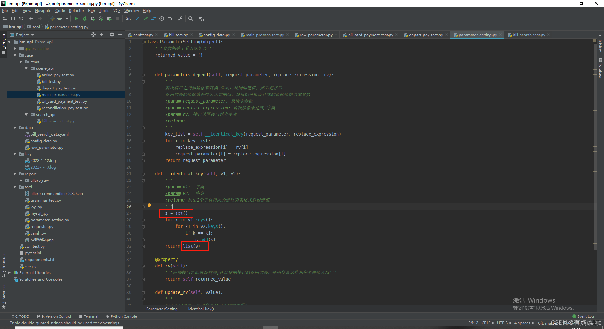The height and width of the screenshot is (329, 604).
Task: Switch to the conftest.py editor tab
Action: click(x=143, y=35)
